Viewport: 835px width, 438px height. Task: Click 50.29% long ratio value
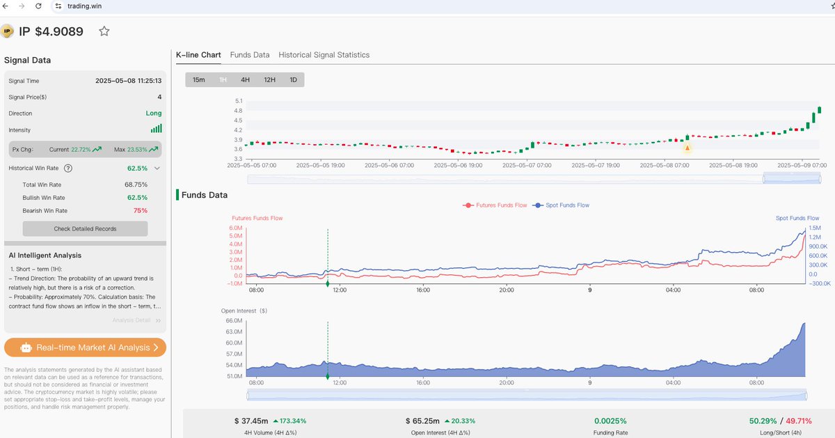pyautogui.click(x=764, y=421)
